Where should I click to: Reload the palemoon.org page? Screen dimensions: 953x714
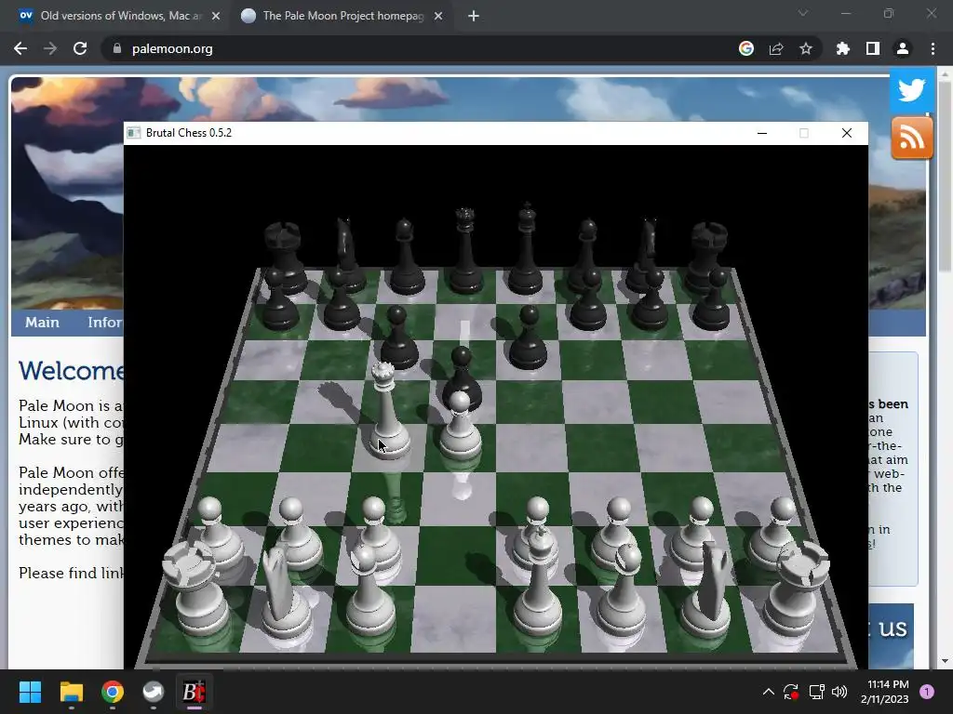click(x=80, y=48)
